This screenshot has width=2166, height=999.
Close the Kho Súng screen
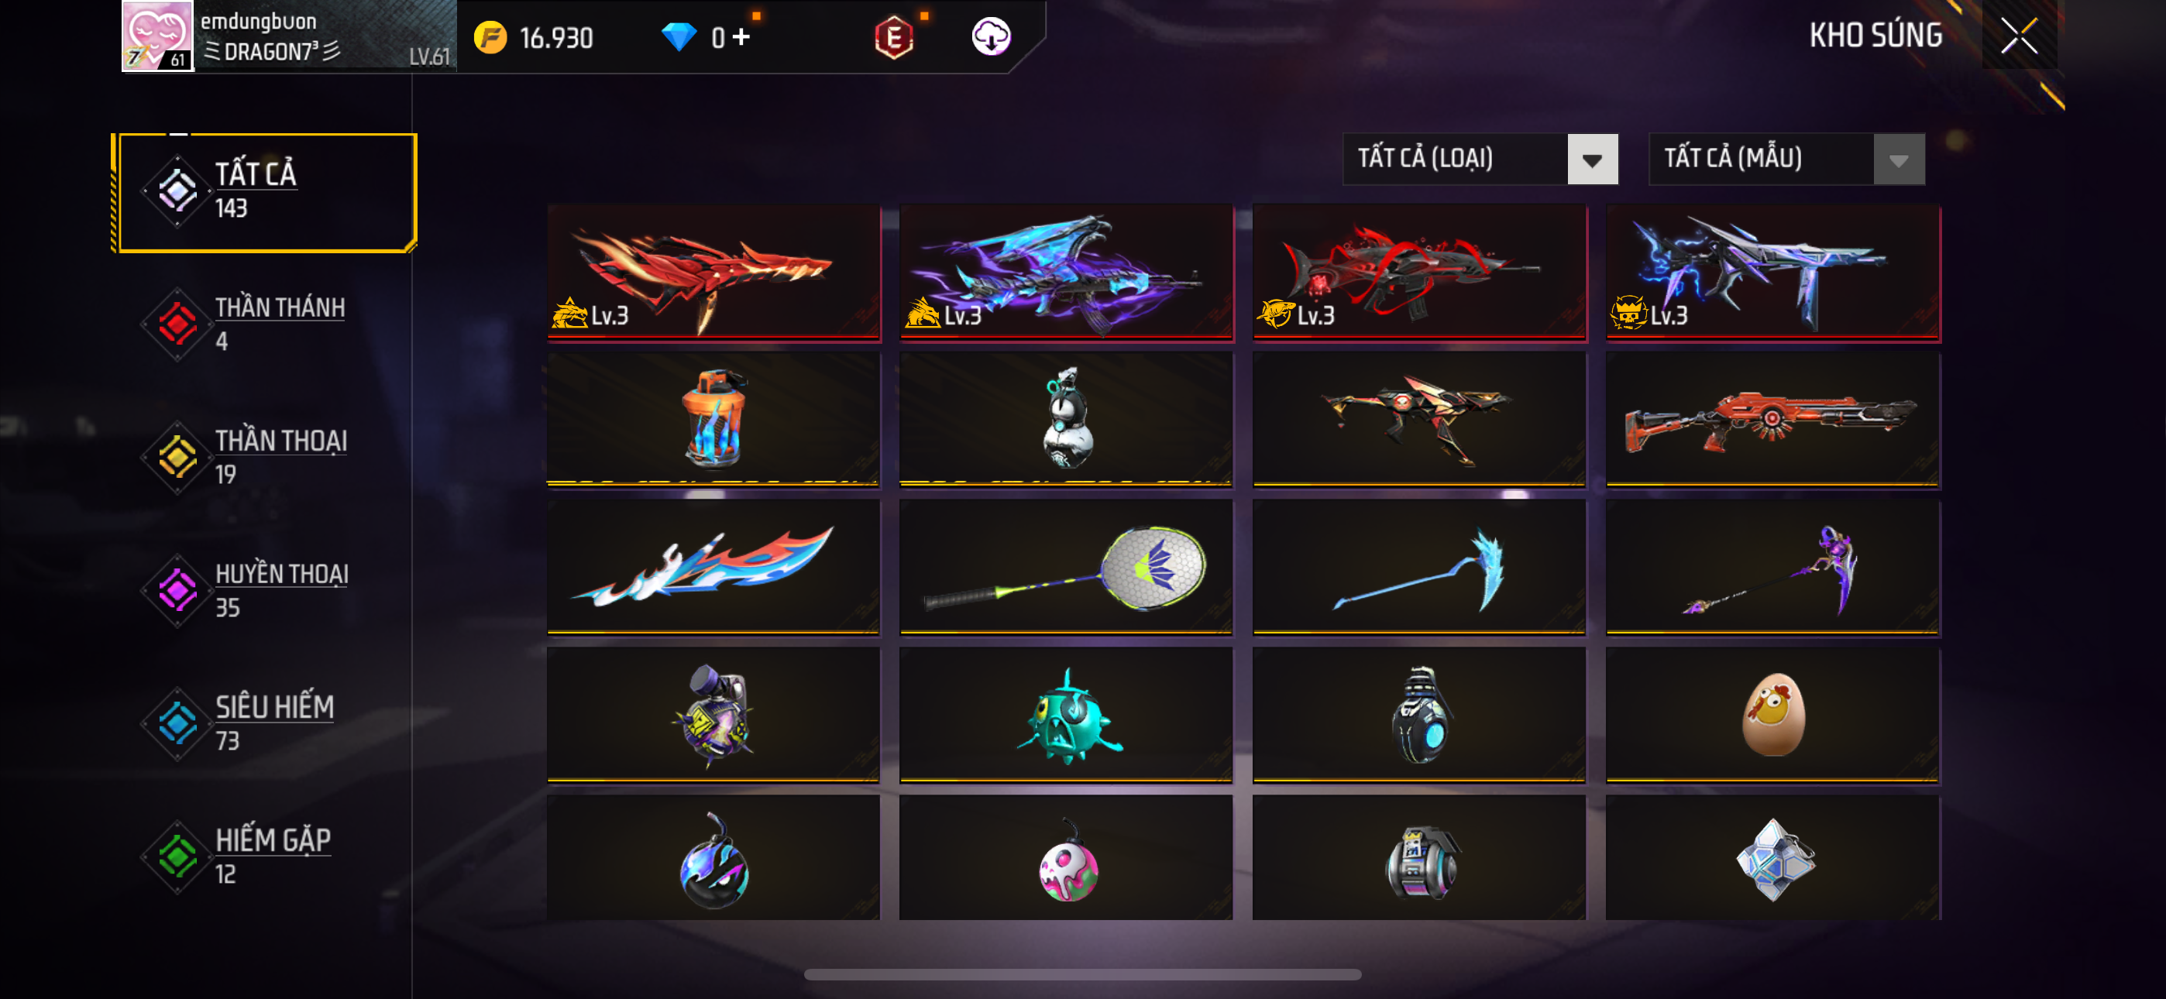[2018, 36]
